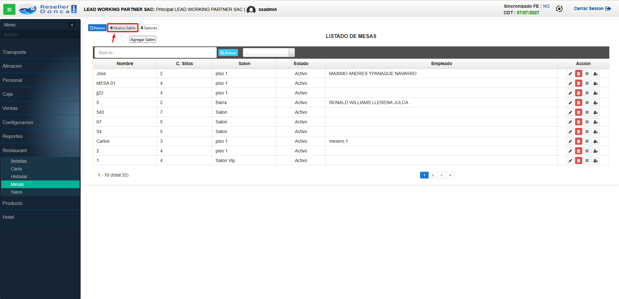Screen dimensions: 619x299
Task: Expand the Personal menu section
Action: pos(40,80)
